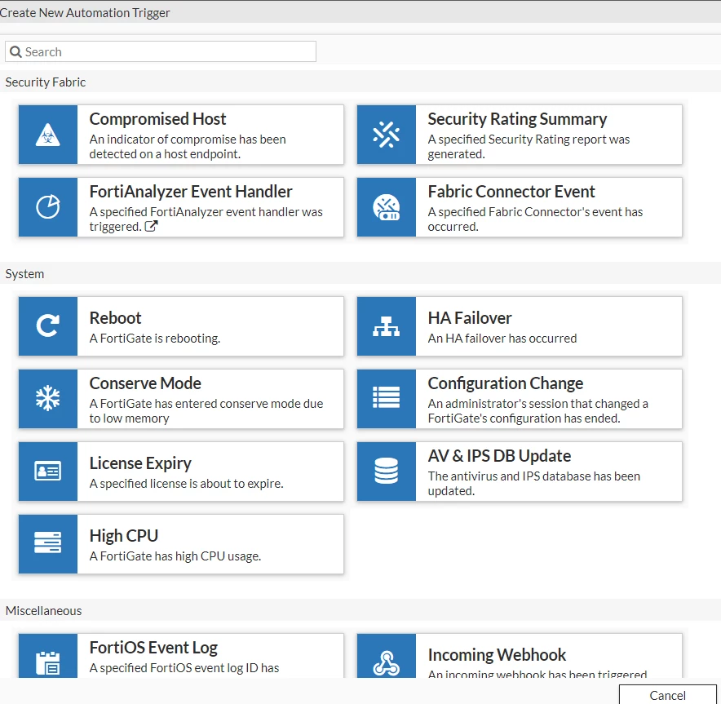
Task: Click the FortiOS Event Log calendar icon
Action: click(x=48, y=662)
